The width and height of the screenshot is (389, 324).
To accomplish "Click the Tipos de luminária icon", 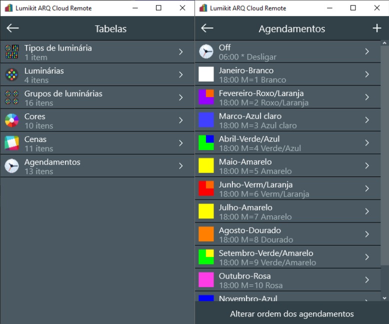I will pyautogui.click(x=11, y=52).
